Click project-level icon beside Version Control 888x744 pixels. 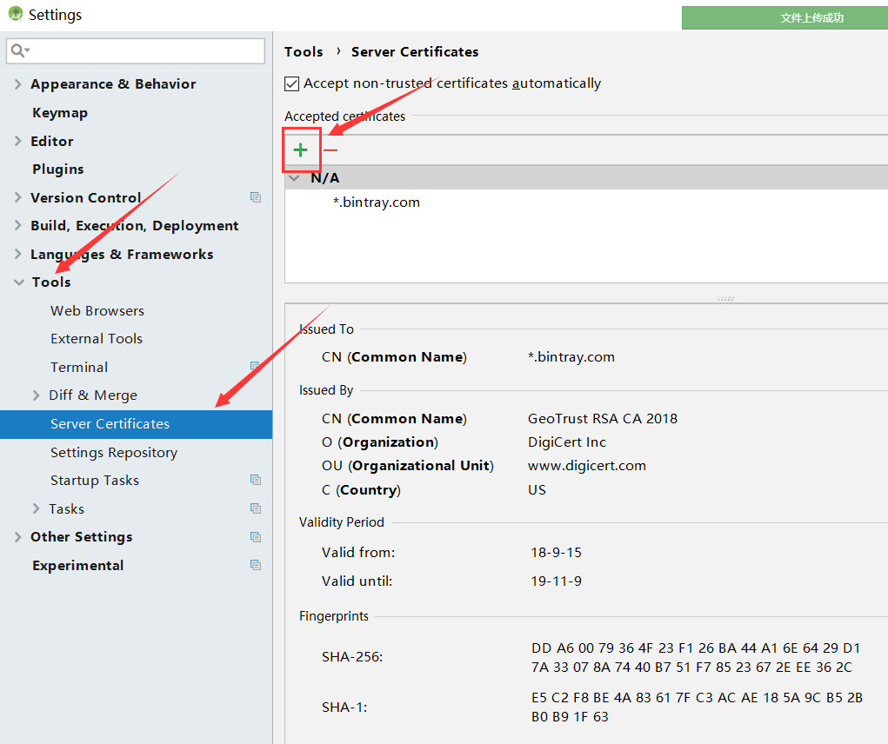(x=256, y=197)
